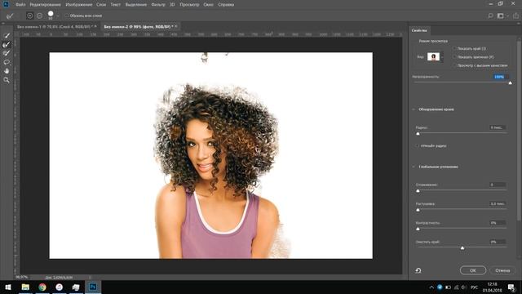This screenshot has height=294, width=522.
Task: Switch brush to add (plus) mode
Action: pos(30,16)
